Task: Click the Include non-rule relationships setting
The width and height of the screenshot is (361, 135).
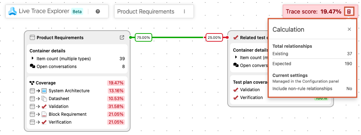Action: pyautogui.click(x=312, y=89)
